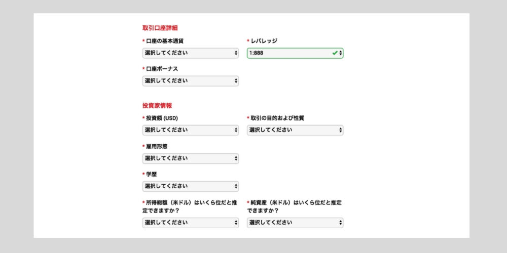Expand the 所得総額（米ドル） dropdown
This screenshot has width=507, height=253.
pyautogui.click(x=191, y=223)
